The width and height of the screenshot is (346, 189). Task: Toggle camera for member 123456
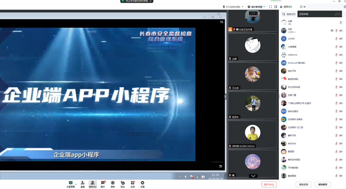point(341,39)
